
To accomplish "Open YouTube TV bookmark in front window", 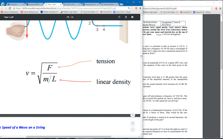I will (106, 12).
